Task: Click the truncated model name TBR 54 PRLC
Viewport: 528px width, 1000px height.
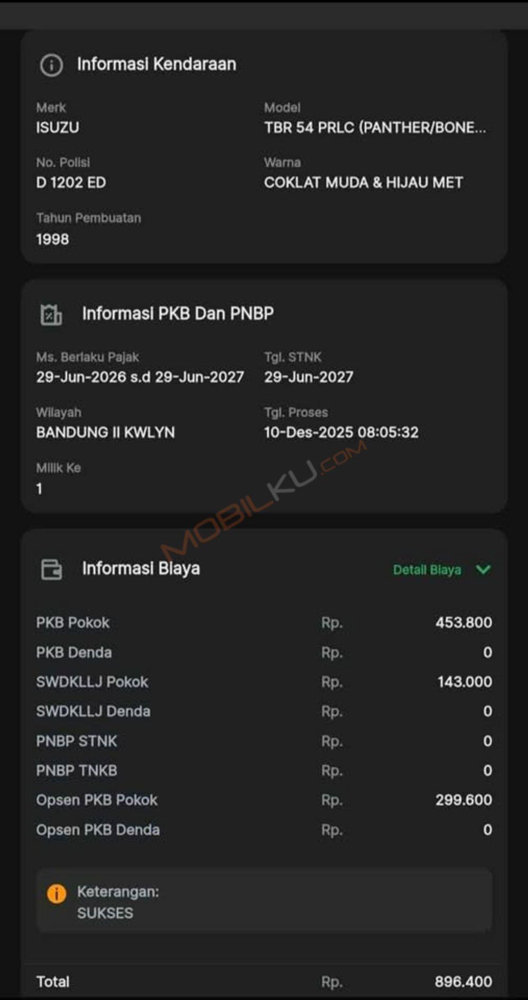Action: point(374,128)
